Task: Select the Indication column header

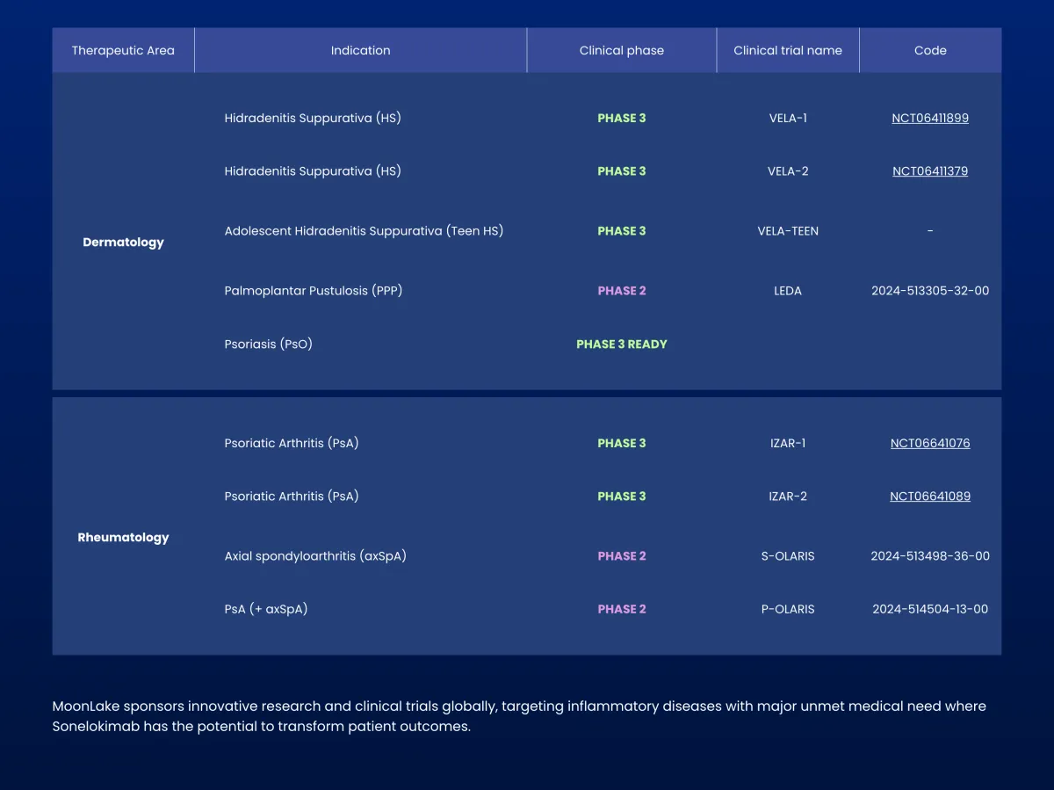Action: coord(360,50)
